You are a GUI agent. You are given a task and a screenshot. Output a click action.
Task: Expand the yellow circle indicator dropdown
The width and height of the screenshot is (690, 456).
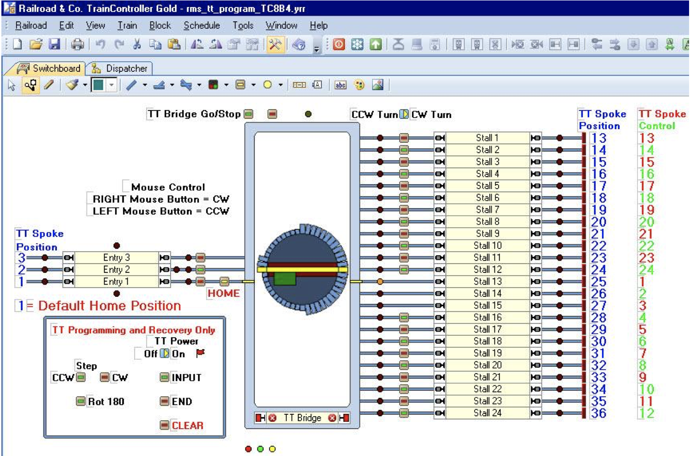[280, 85]
